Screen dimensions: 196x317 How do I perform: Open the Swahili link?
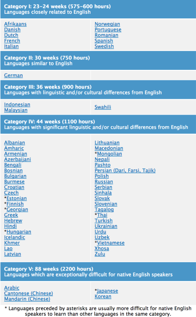tap(103, 107)
